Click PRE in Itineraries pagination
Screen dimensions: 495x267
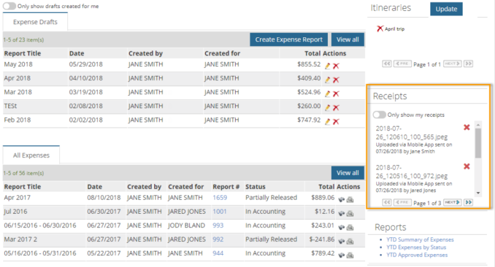pos(403,64)
